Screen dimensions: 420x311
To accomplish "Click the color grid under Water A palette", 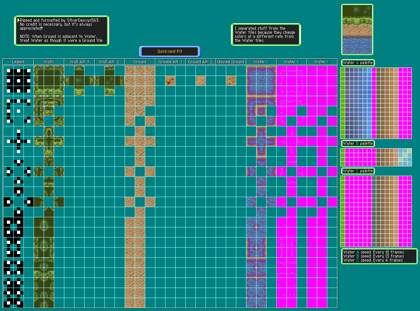I will [x=376, y=103].
